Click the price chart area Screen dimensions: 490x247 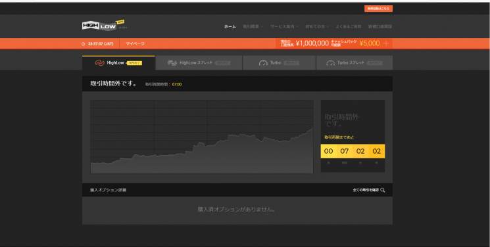pyautogui.click(x=202, y=137)
